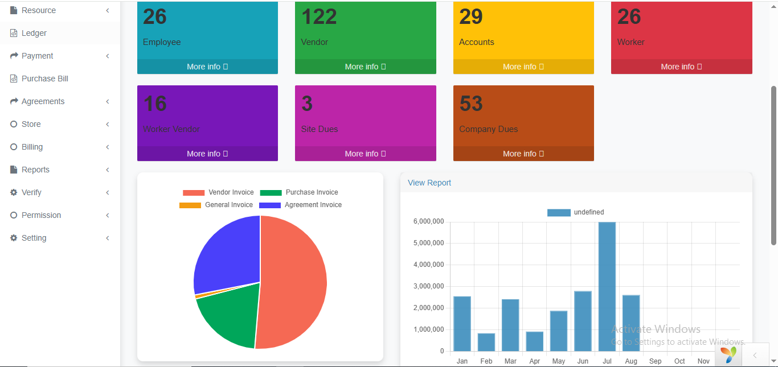This screenshot has height=367, width=778.
Task: Open Agreements via its sidebar icon
Action: click(x=14, y=101)
